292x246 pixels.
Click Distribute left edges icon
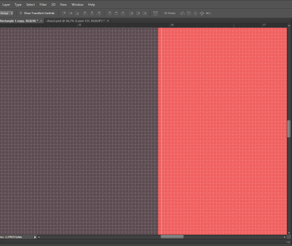click(x=131, y=13)
